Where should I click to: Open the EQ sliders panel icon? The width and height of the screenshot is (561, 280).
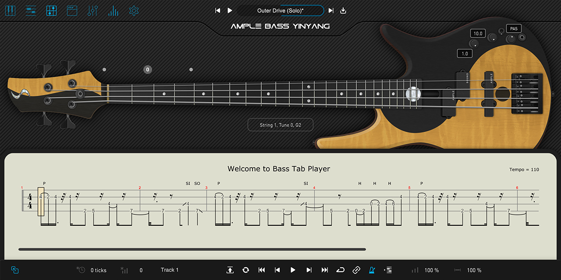[92, 10]
